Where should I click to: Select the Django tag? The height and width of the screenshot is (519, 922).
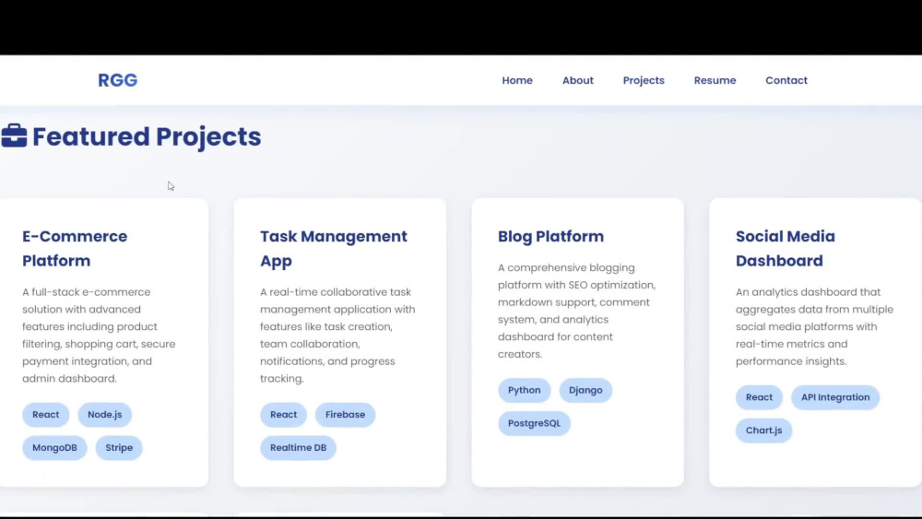pos(585,390)
